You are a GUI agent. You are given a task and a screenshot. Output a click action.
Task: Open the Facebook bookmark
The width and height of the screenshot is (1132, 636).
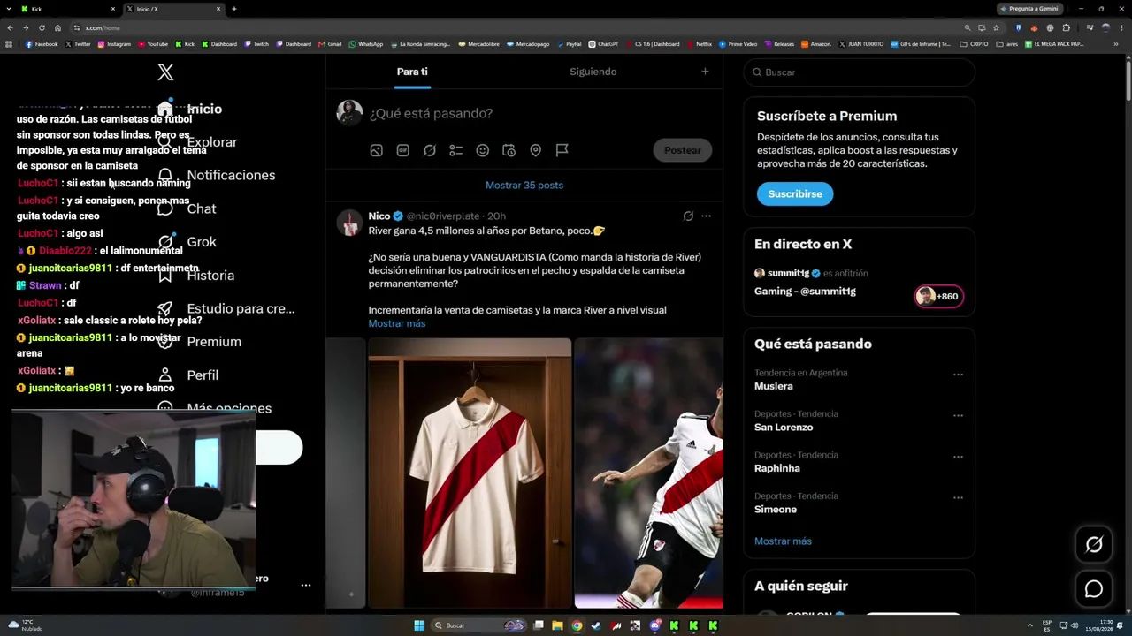(42, 44)
